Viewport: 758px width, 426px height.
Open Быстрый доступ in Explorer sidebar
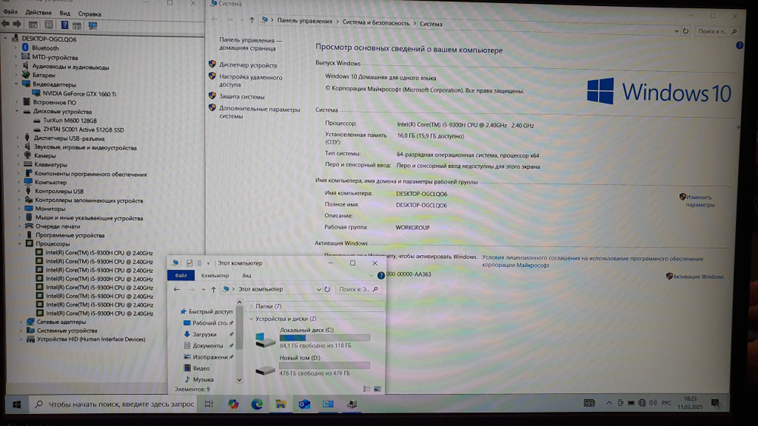[210, 312]
